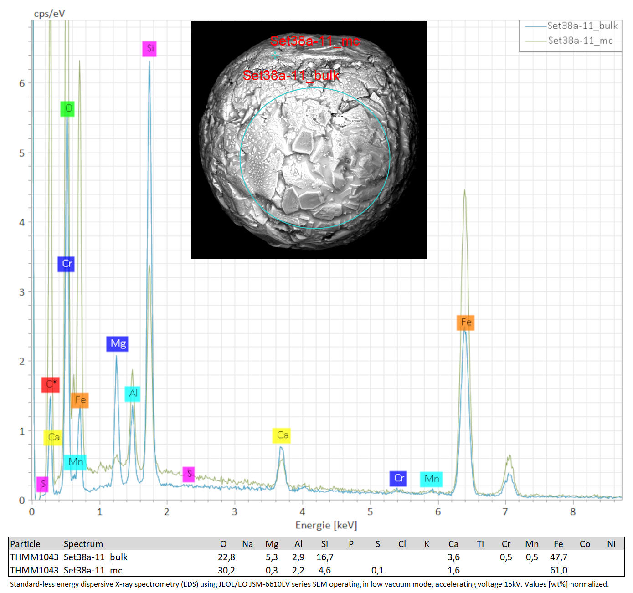Click the cyan Mn label below 1 keV
633x593 pixels.
[75, 462]
